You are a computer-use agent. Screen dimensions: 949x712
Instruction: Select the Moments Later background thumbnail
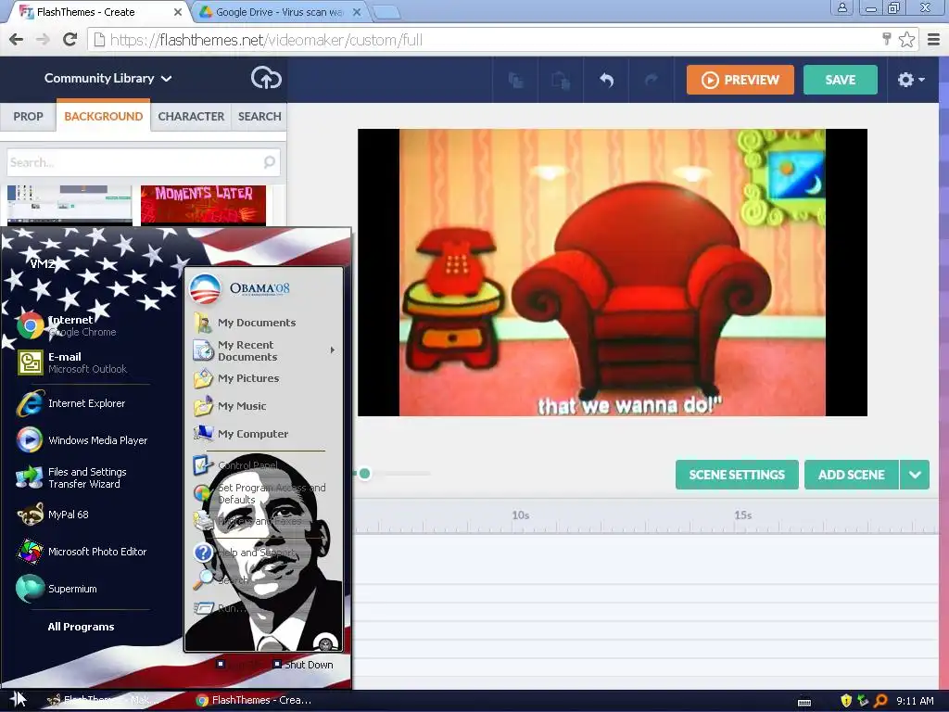point(203,205)
